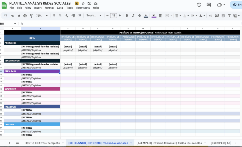Open the font family dropdown

(94, 16)
